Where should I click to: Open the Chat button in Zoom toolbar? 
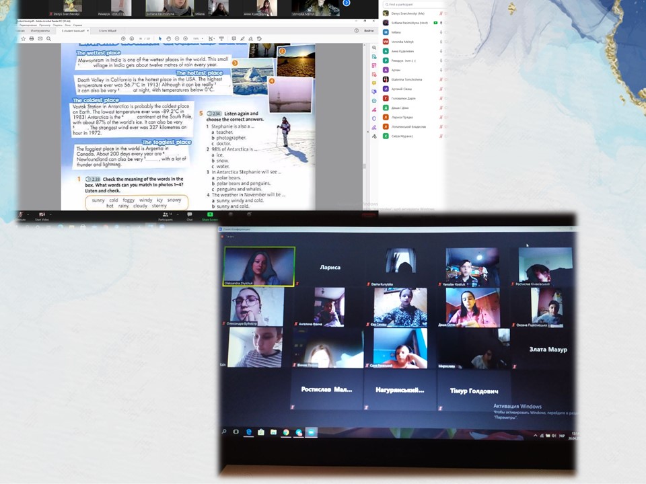(189, 216)
